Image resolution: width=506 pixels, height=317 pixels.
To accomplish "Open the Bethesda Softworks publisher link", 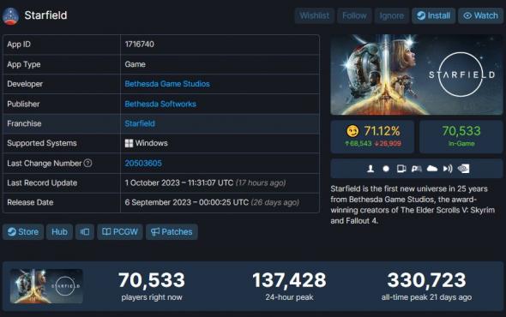I will coord(160,104).
